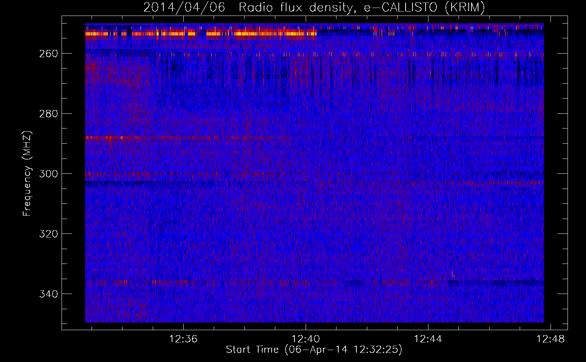Click the 320 frequency tick label
The width and height of the screenshot is (586, 362).
pos(48,234)
